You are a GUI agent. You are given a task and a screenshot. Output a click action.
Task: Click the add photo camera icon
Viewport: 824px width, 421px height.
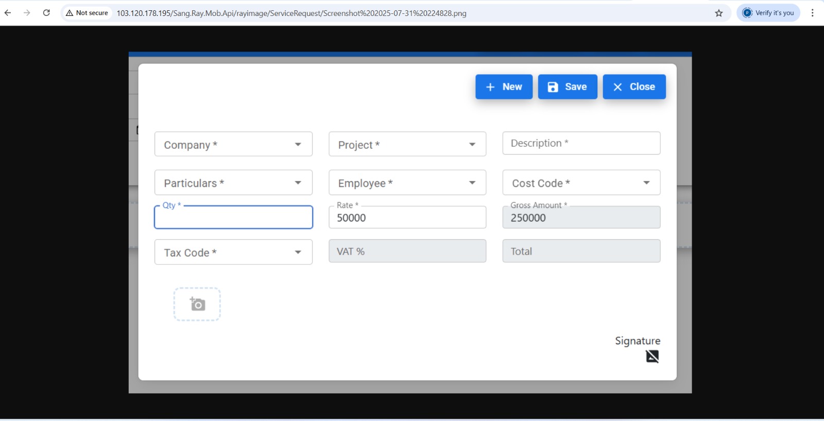[x=197, y=304]
